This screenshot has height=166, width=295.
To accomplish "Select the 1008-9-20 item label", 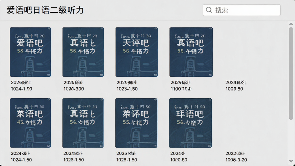I will [x=236, y=160].
